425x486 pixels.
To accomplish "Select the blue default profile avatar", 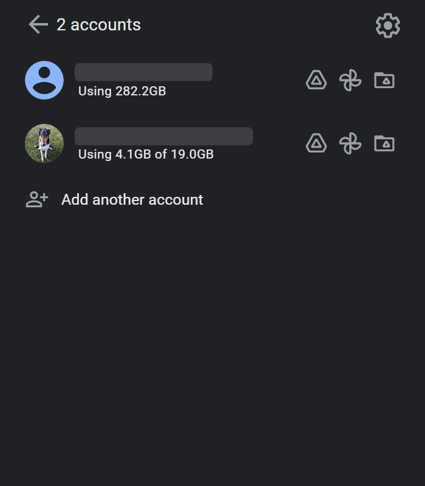I will pyautogui.click(x=44, y=80).
